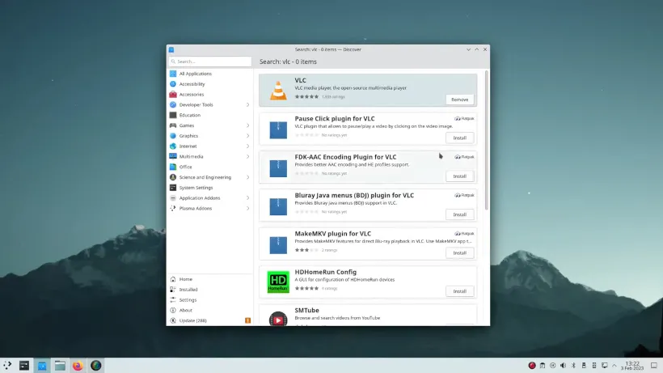Expand the Science and Engineering chevron
Image resolution: width=663 pixels, height=373 pixels.
tap(247, 177)
